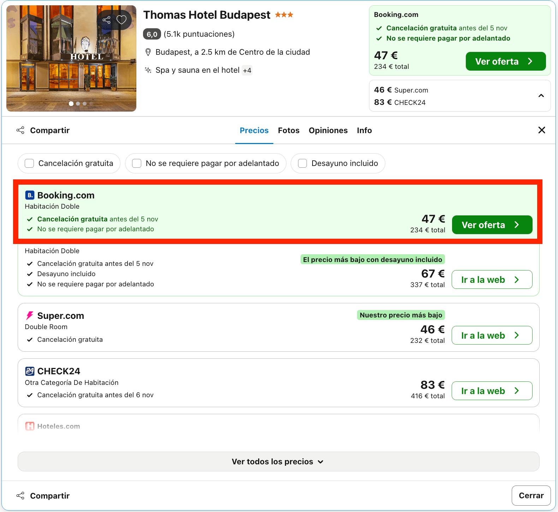This screenshot has width=558, height=512.
Task: Click the share icon on hotel photo
Action: tap(106, 20)
